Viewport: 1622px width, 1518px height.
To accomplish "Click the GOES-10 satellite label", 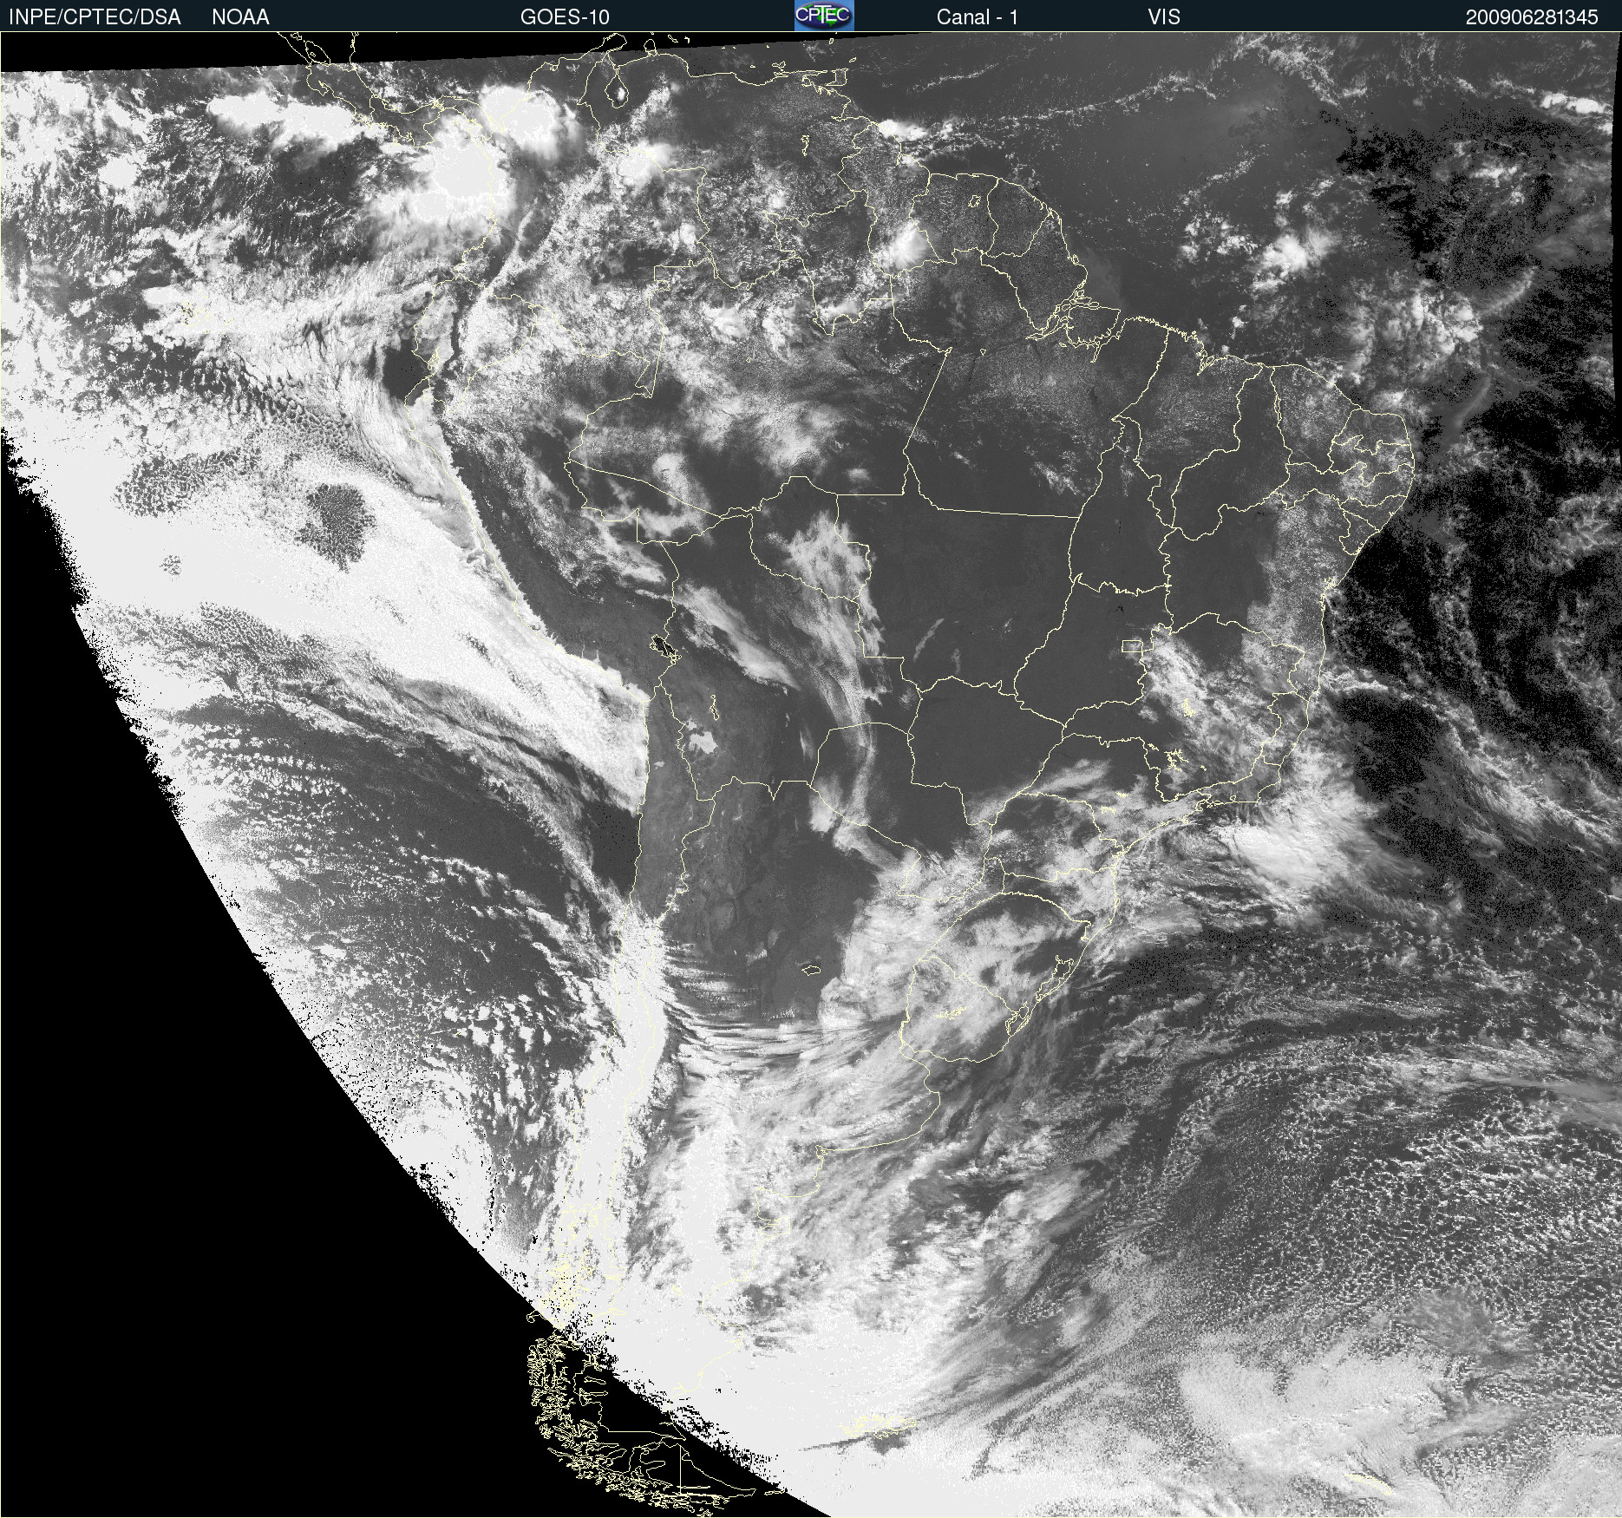I will click(565, 17).
